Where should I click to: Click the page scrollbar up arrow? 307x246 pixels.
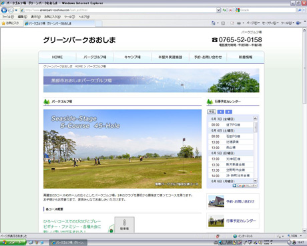pos(304,30)
